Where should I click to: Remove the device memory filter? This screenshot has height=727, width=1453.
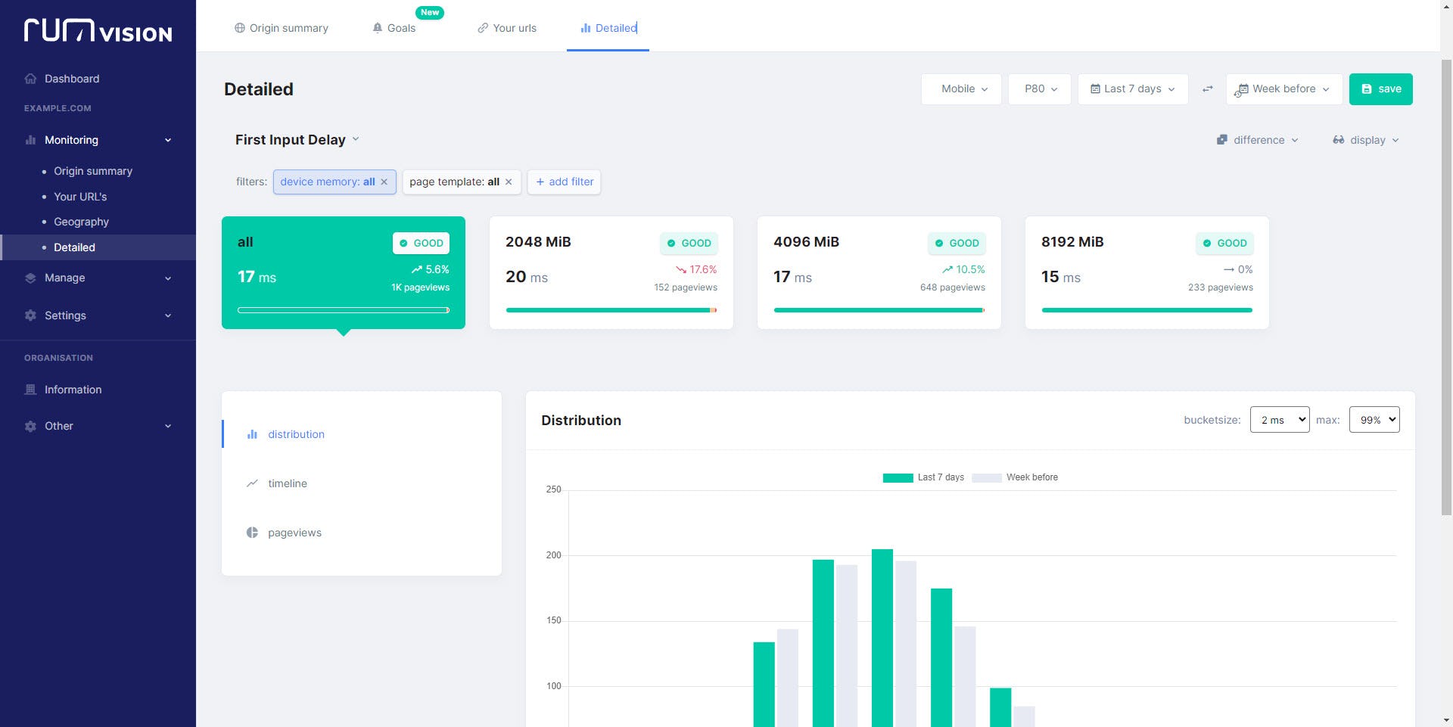(384, 182)
